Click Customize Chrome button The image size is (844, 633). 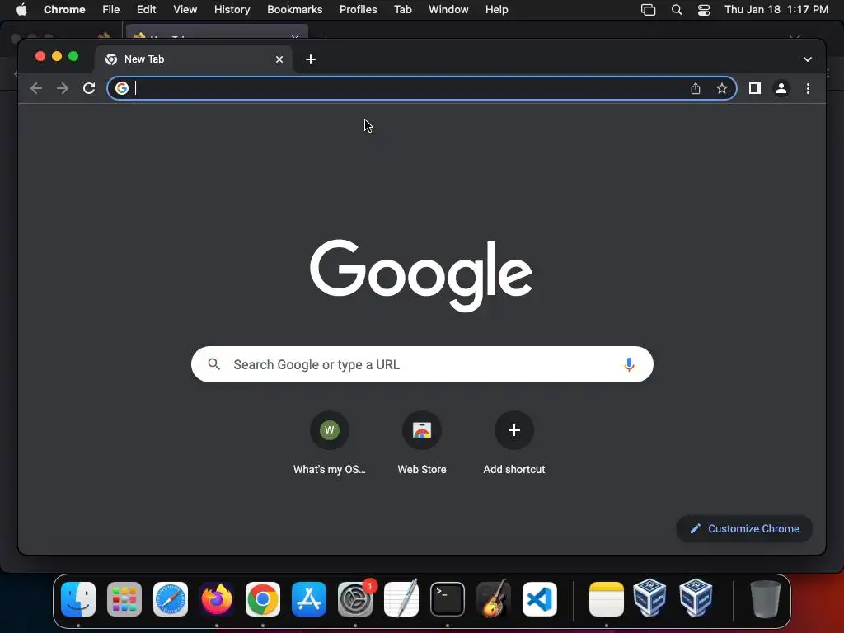point(744,528)
